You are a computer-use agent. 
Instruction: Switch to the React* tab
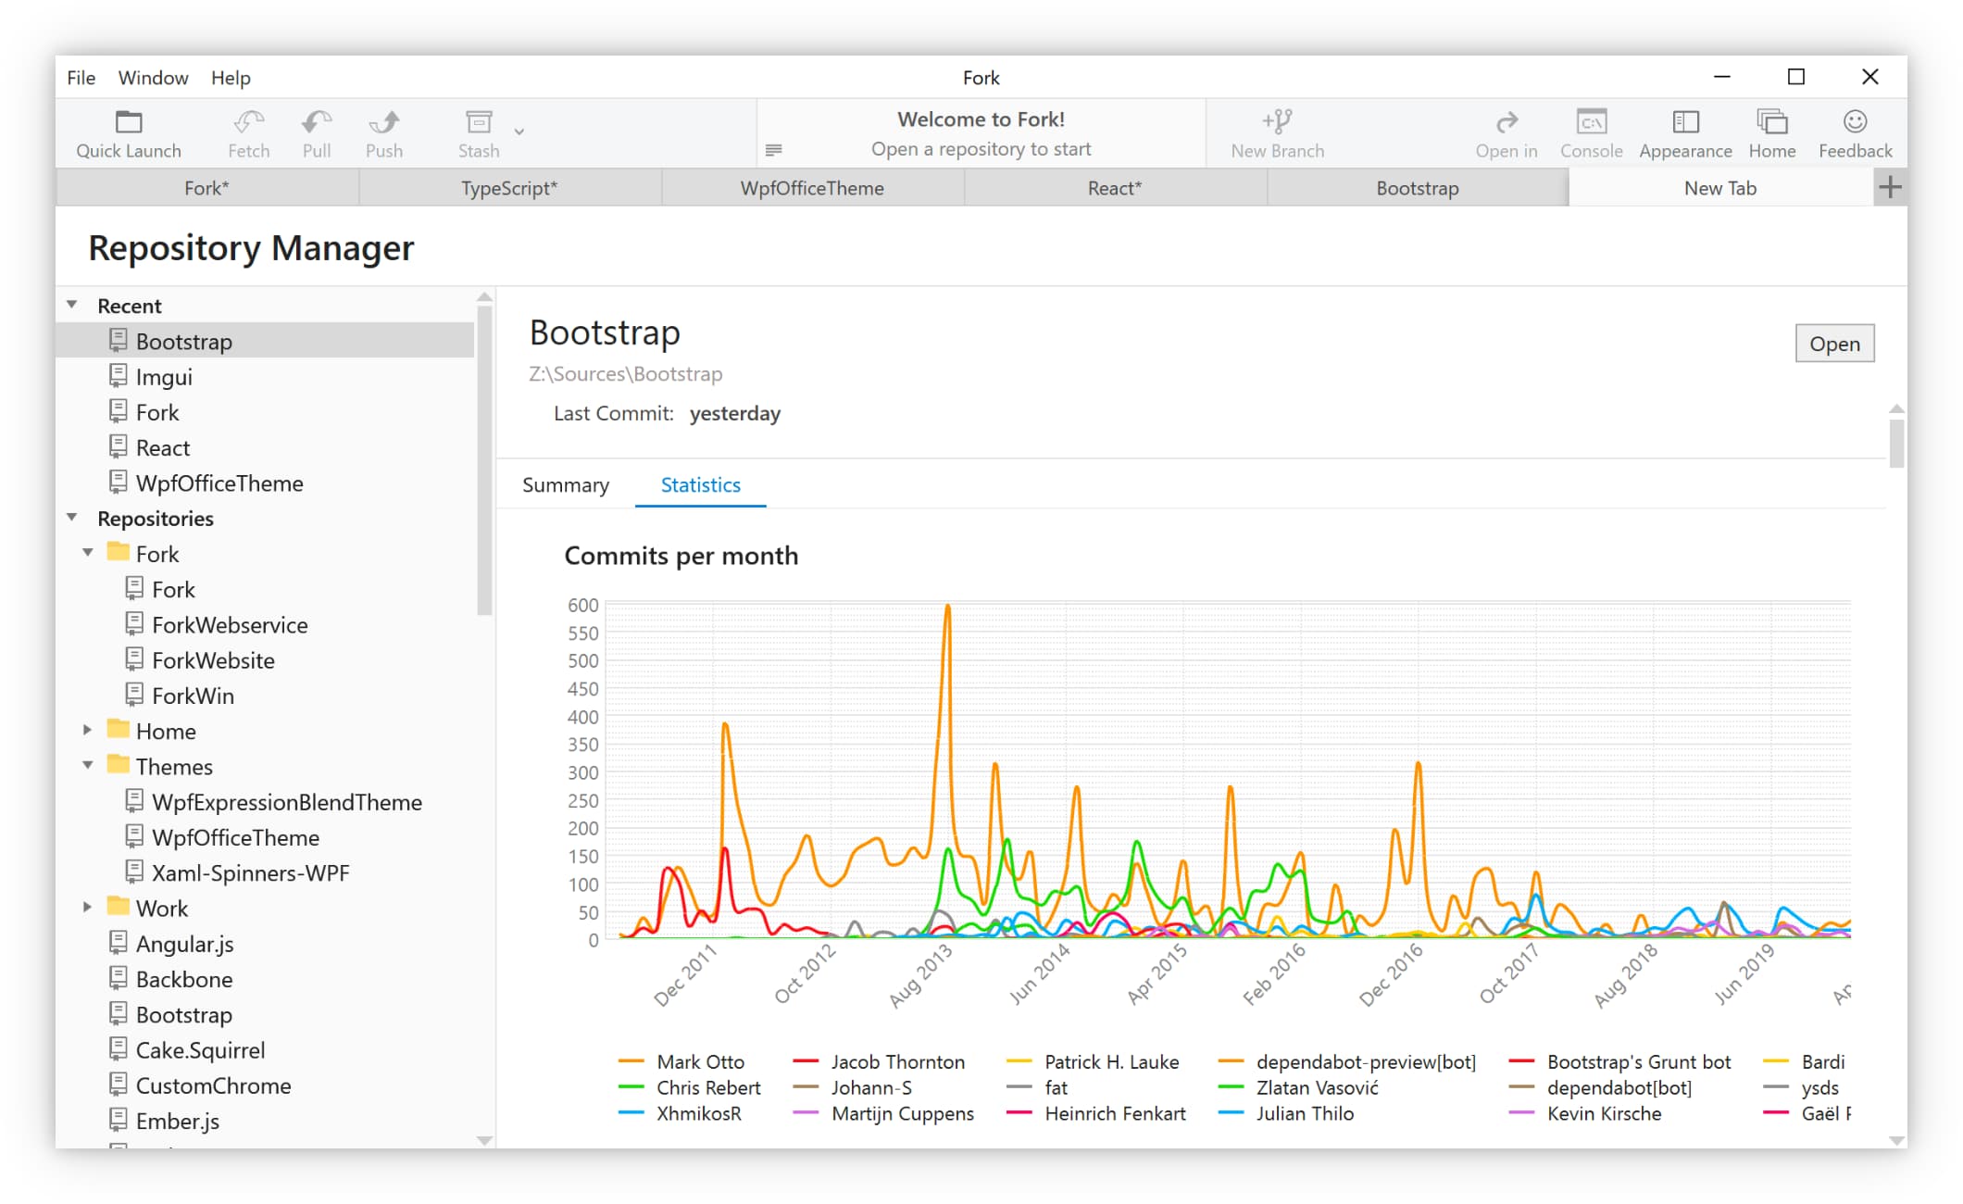1115,188
